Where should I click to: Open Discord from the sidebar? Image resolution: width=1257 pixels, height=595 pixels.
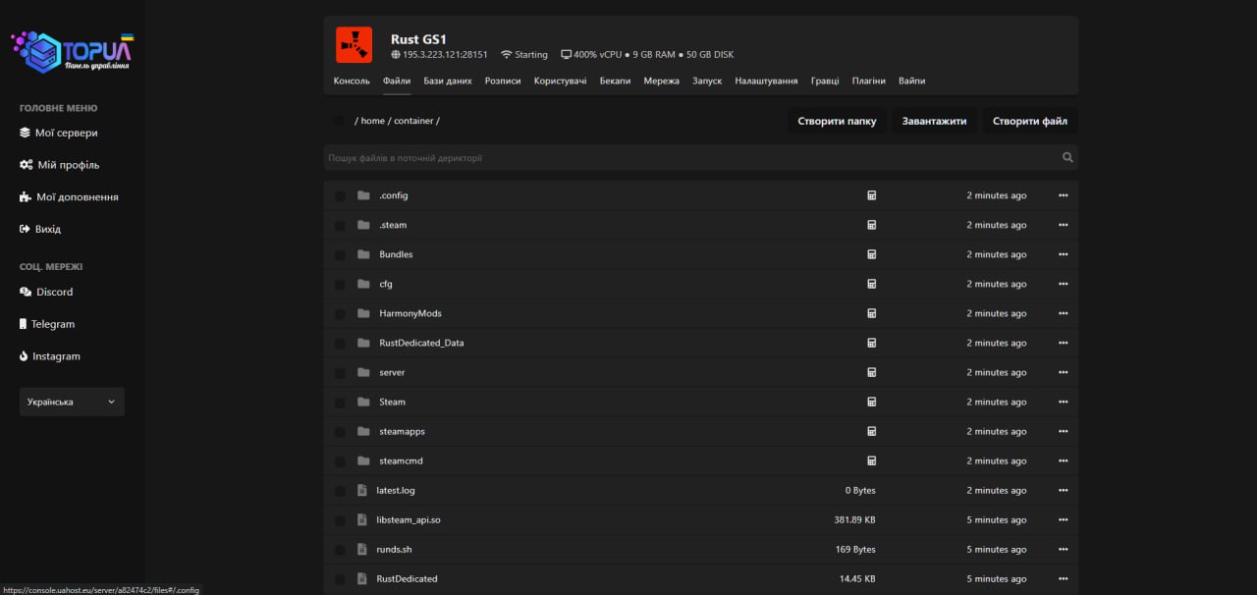[x=54, y=292]
